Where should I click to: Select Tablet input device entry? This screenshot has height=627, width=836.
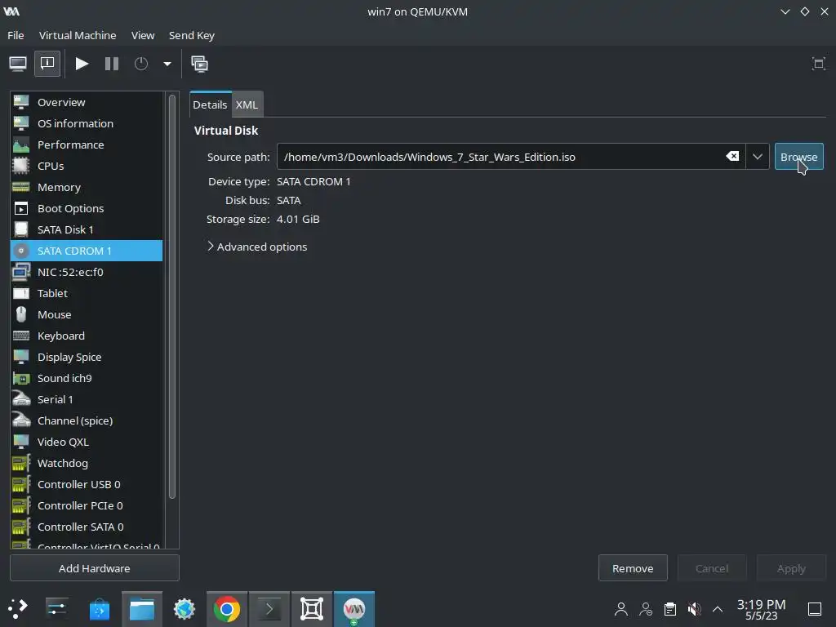[x=87, y=293]
